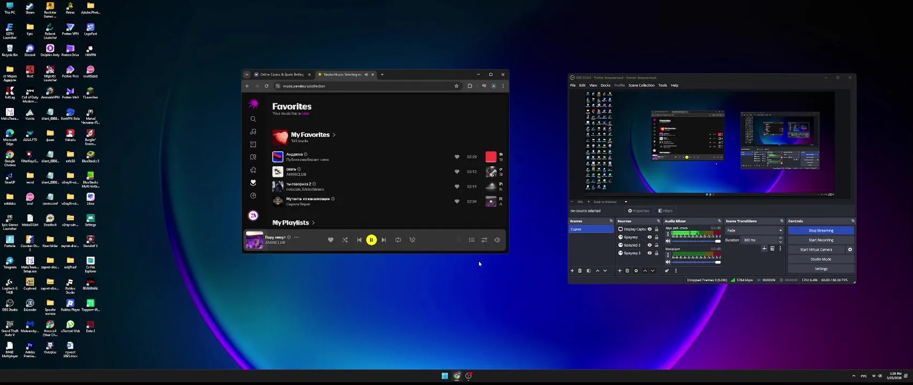Open the File menu in OBS
This screenshot has height=385, width=913.
(573, 85)
